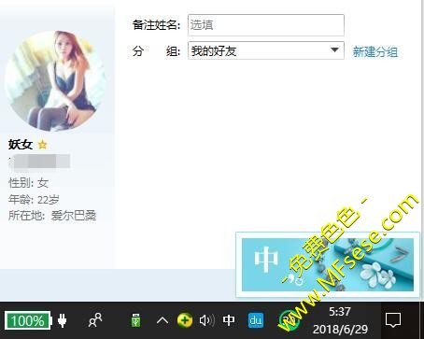Click the power plug icon beside battery
The height and width of the screenshot is (339, 424).
pos(63,320)
